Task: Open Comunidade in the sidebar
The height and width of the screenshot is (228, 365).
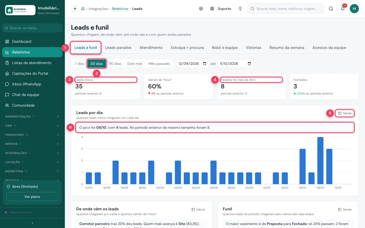Action: (32, 105)
